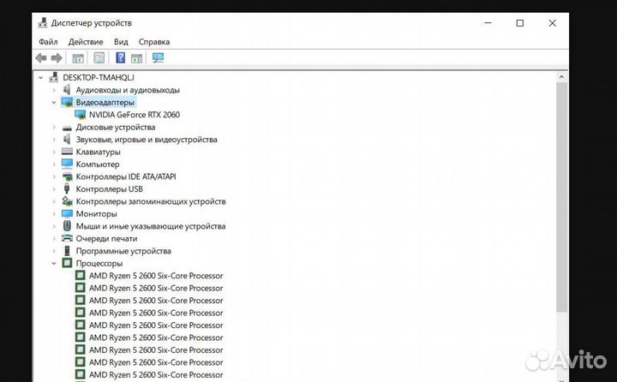
Task: Click the Forward arrow toolbar icon
Action: [57, 58]
